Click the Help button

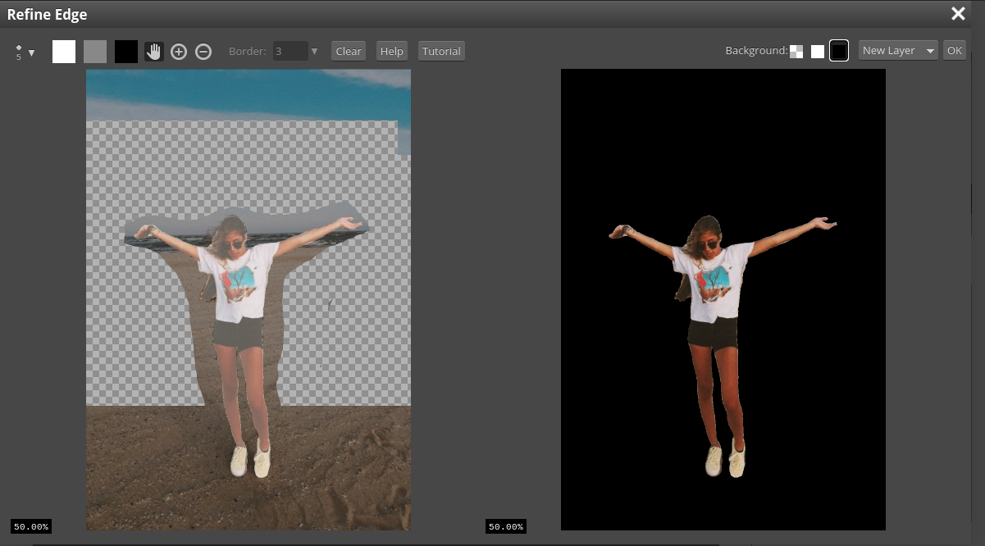tap(392, 51)
